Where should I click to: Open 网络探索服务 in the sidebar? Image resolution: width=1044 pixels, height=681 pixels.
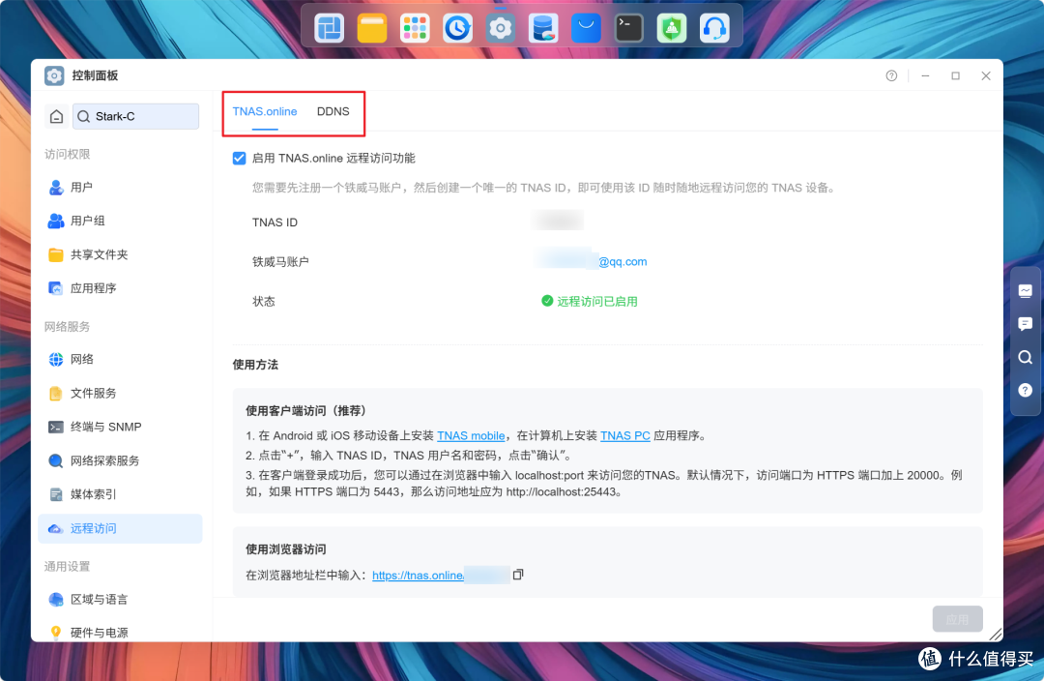coord(120,461)
